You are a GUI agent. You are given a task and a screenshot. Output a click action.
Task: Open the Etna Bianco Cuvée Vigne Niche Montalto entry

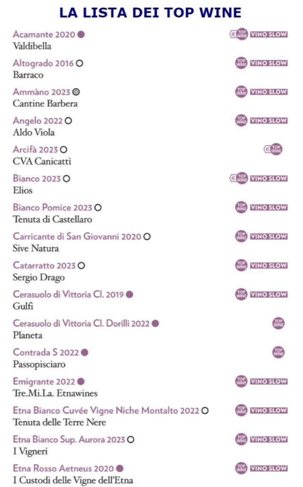(106, 410)
